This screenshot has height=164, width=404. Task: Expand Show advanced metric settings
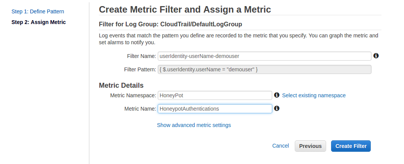[x=194, y=125]
